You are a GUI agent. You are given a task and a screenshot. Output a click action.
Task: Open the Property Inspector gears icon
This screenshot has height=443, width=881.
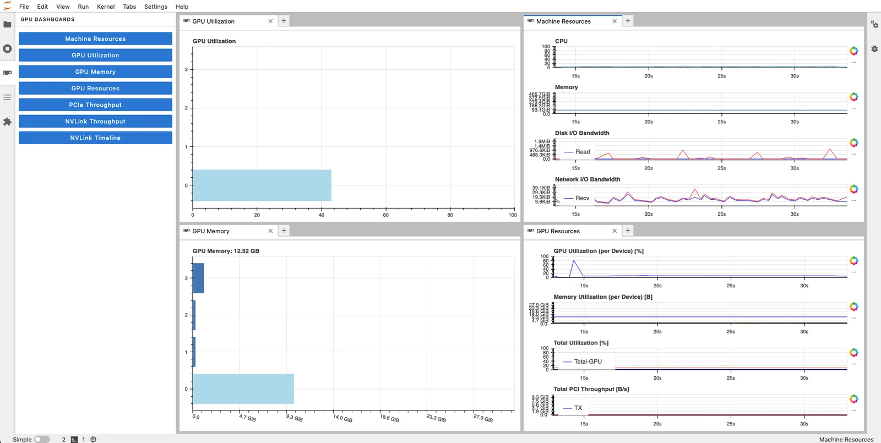(874, 24)
